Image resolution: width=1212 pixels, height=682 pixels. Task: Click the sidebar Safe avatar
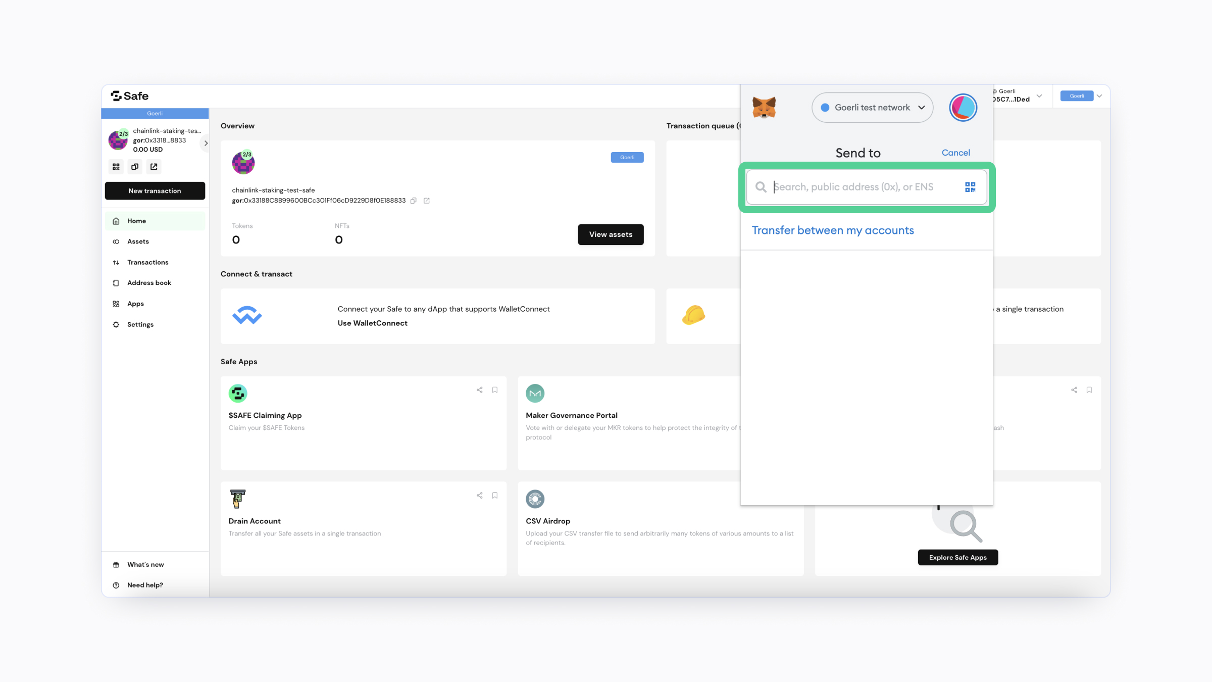pos(118,140)
